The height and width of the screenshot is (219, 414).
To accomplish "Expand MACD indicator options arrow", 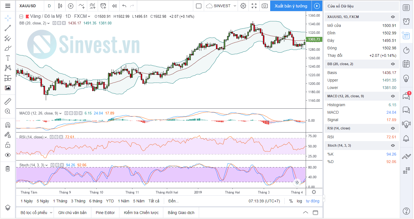I will click(60, 113).
